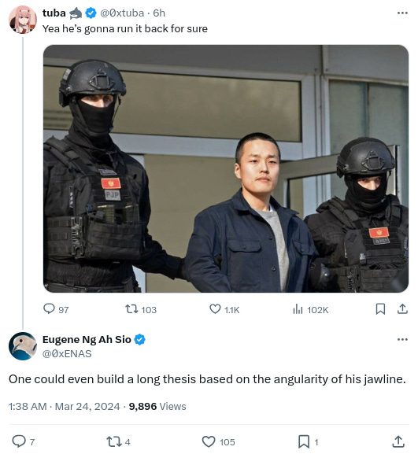
Task: Open more options on Eugene's reply
Action: (x=402, y=339)
